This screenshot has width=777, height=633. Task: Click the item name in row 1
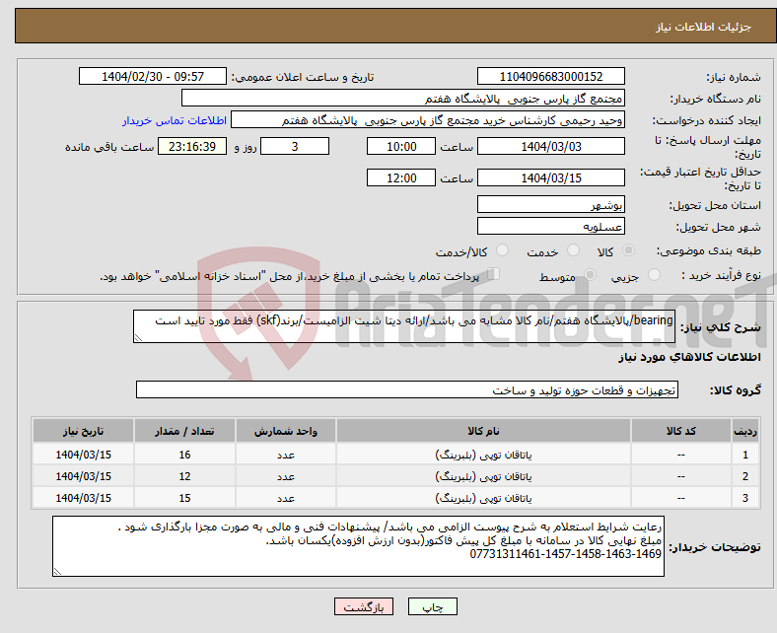point(483,455)
